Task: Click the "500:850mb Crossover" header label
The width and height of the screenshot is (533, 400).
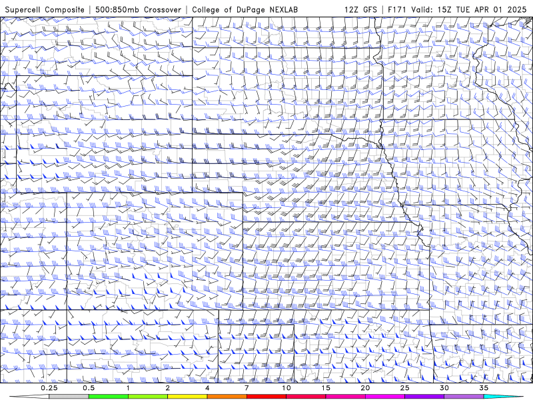Action: point(139,9)
